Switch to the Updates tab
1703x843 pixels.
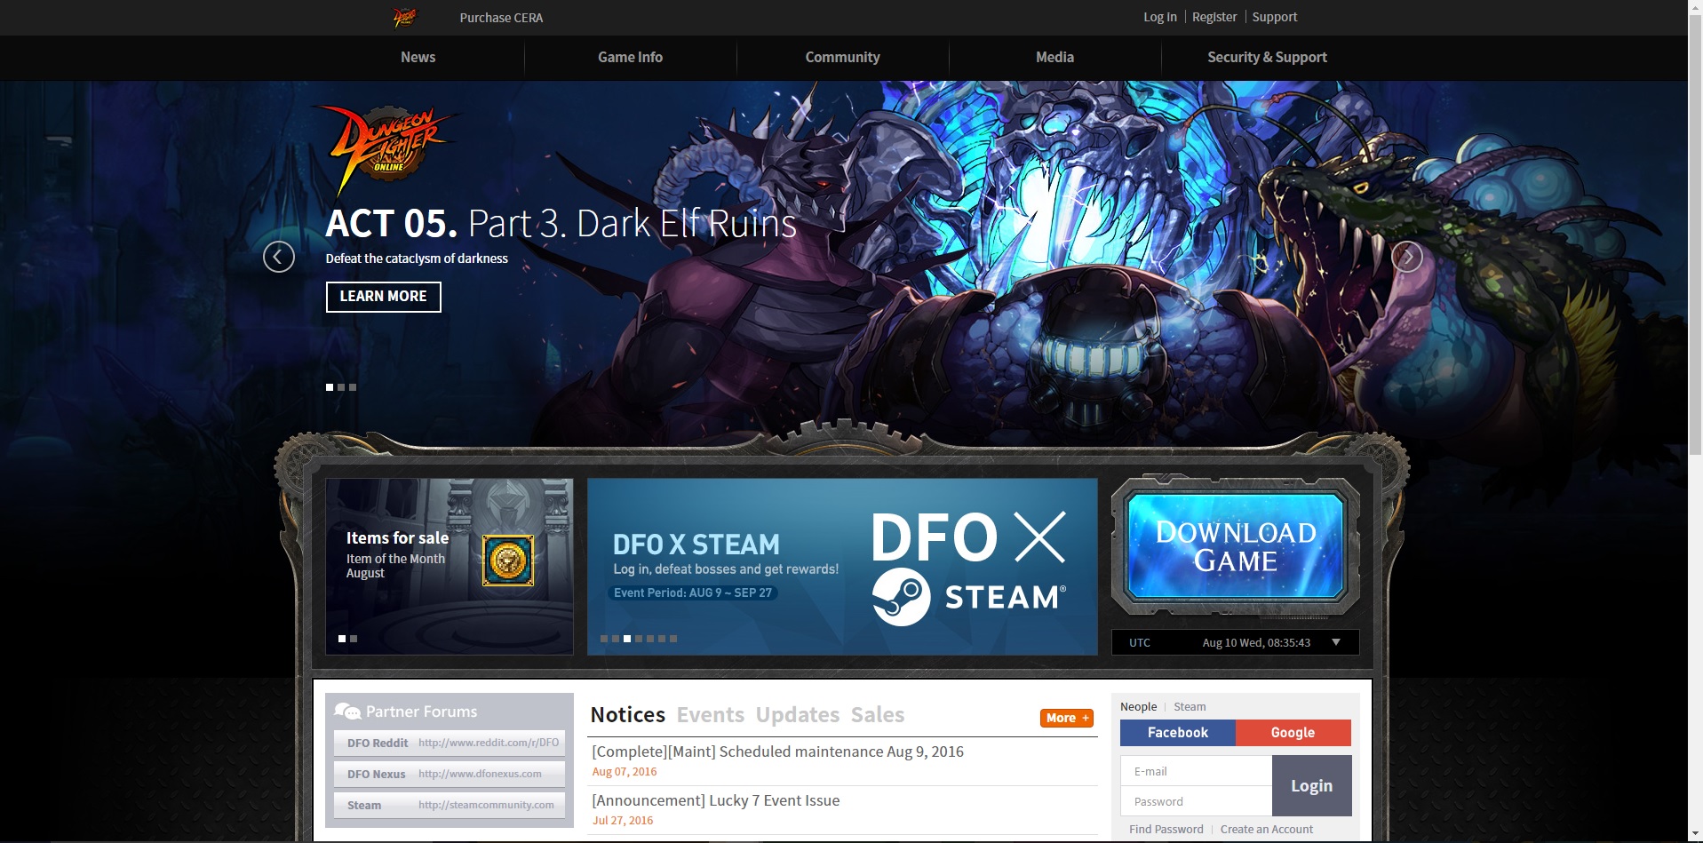point(798,715)
